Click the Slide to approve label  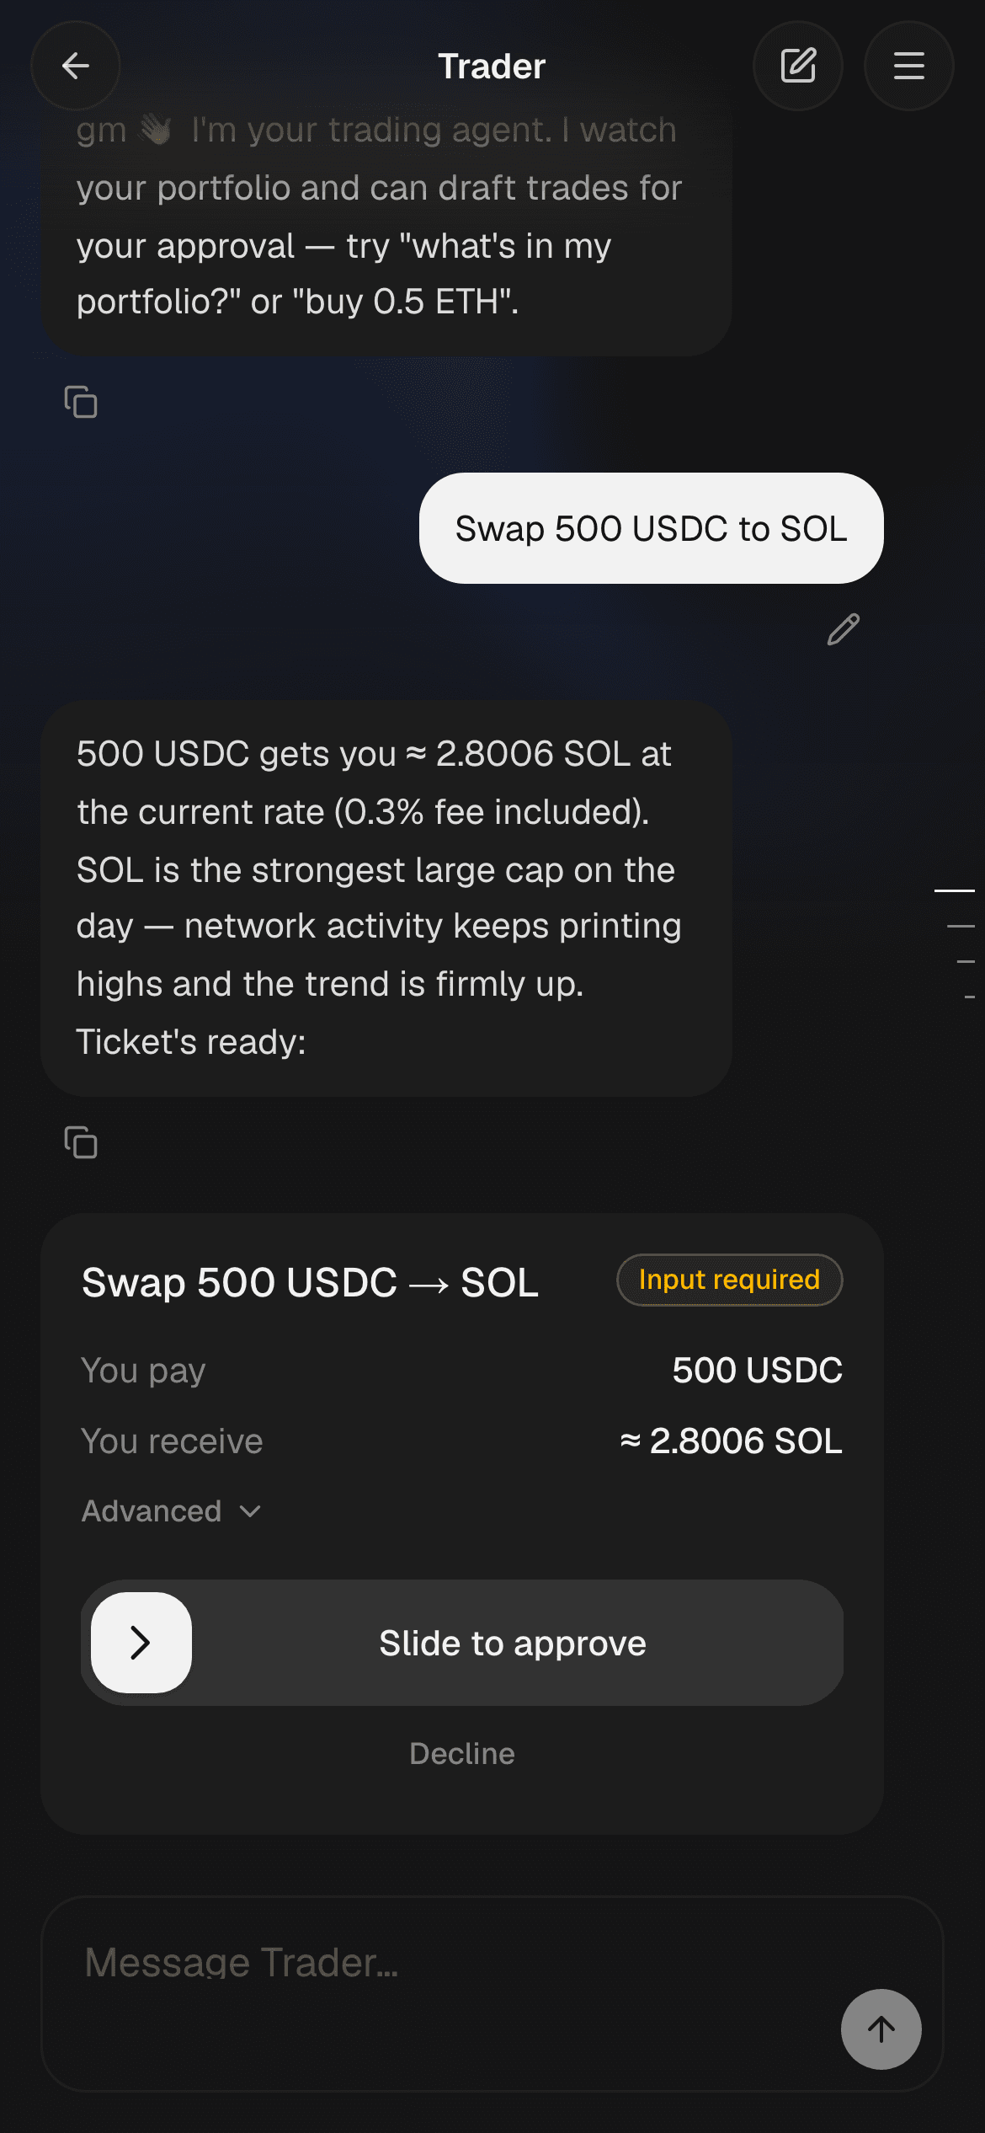513,1644
